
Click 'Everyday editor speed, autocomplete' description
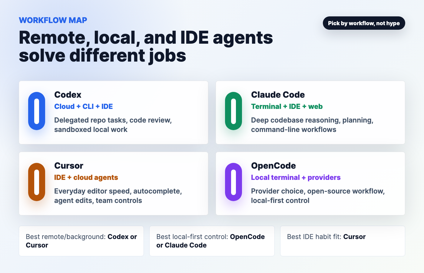[118, 196]
